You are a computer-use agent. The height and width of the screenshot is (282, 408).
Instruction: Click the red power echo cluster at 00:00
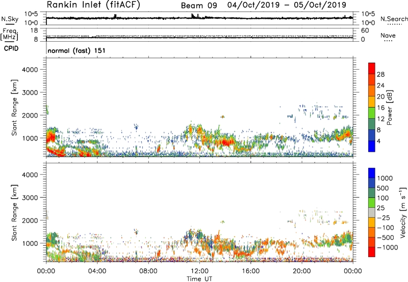click(x=50, y=137)
